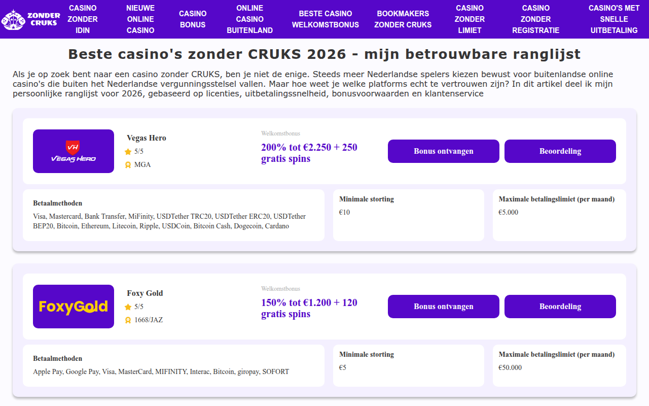Open Bookmakers Zonder Cruks page
Viewport: 649px width, 406px height.
coord(403,19)
